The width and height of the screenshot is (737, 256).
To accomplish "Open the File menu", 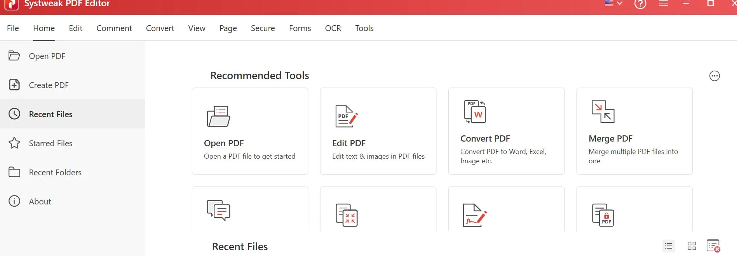I will pyautogui.click(x=13, y=28).
